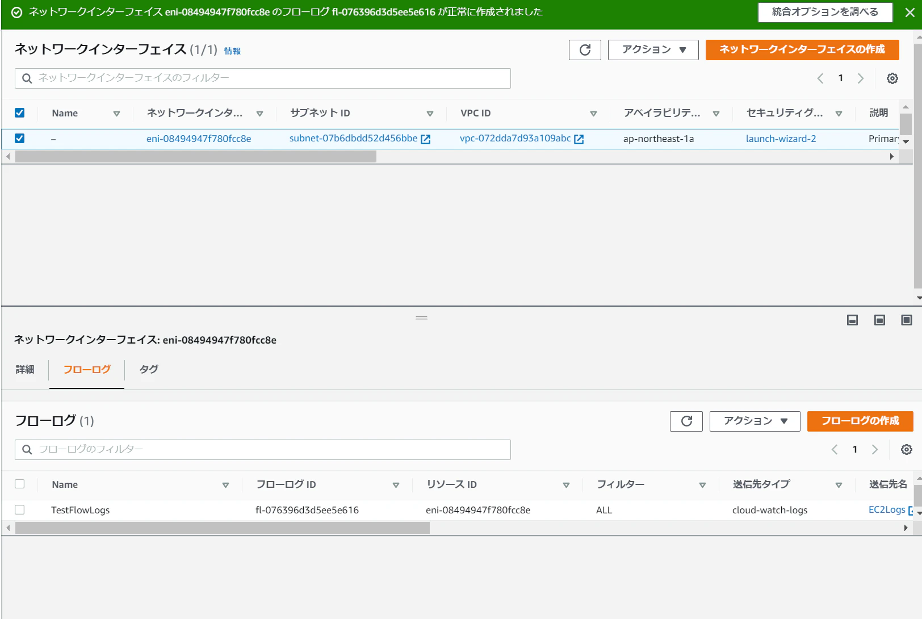Switch to the タグ tab
This screenshot has height=619, width=922.
point(149,370)
